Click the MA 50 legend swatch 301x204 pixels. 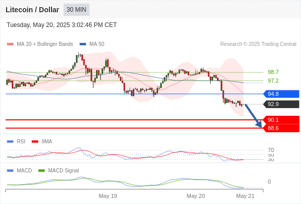(x=83, y=44)
